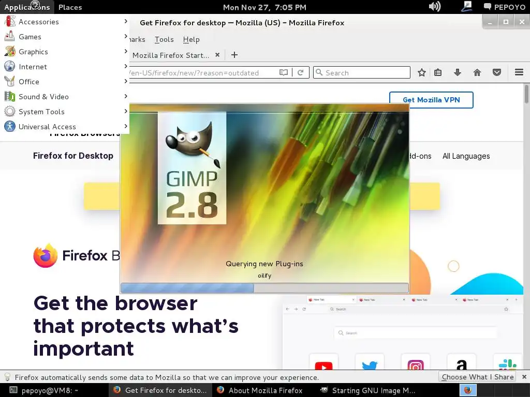Click the GIMP 2.8 splash logo
The image size is (530, 397).
point(192,168)
